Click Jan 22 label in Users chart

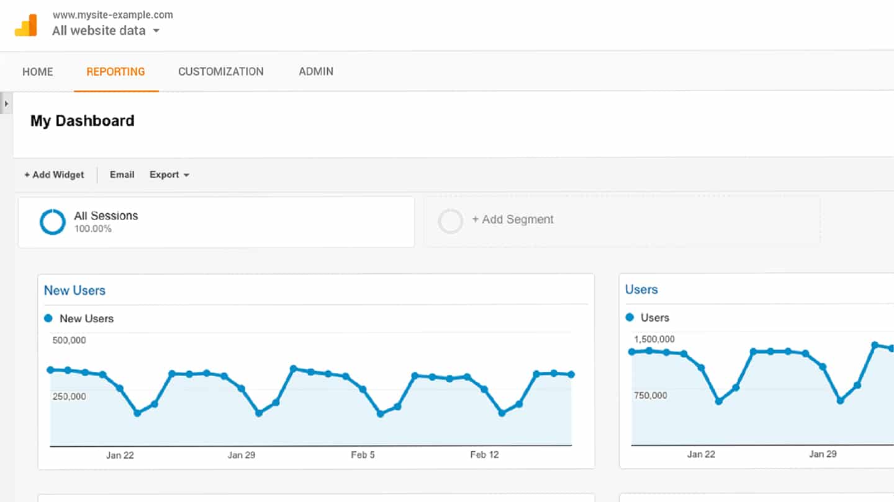[701, 454]
